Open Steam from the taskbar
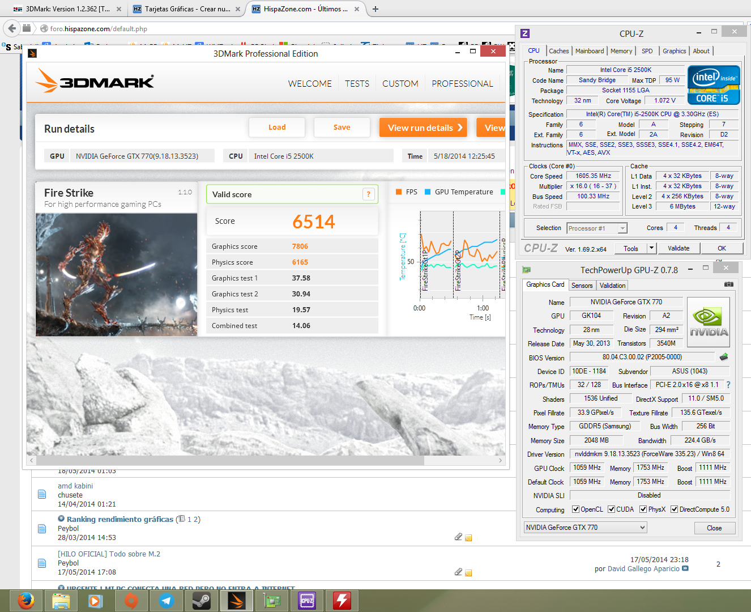751x612 pixels. [x=202, y=600]
